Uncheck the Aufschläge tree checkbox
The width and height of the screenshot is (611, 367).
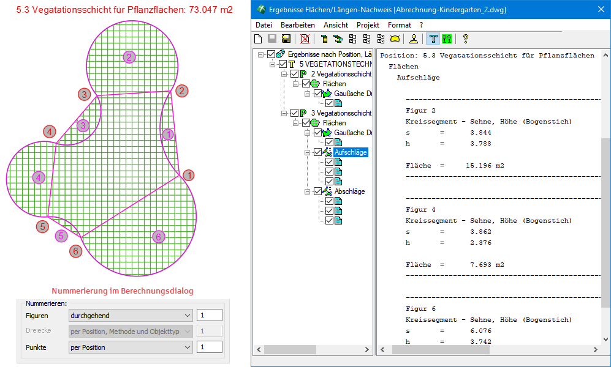[x=317, y=152]
